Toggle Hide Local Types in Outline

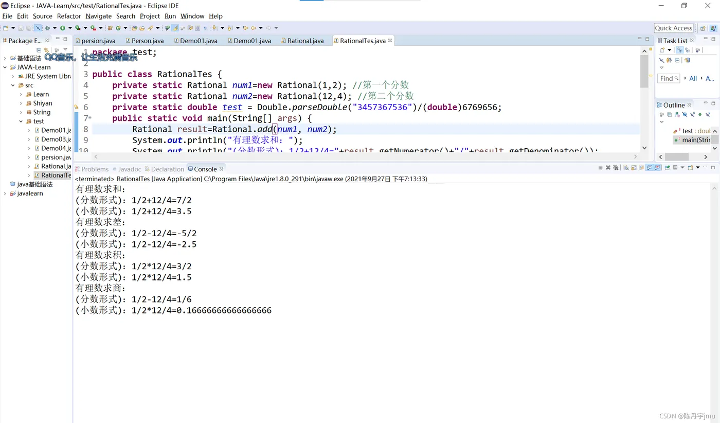point(708,114)
